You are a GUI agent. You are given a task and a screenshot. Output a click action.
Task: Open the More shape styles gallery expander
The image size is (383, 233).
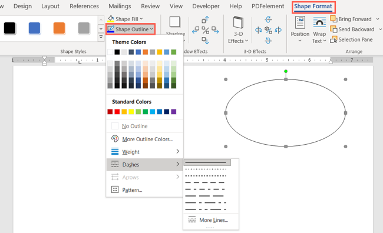pyautogui.click(x=101, y=37)
